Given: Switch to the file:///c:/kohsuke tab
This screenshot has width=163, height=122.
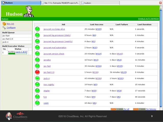Looking at the screenshot, I should (x=61, y=3).
